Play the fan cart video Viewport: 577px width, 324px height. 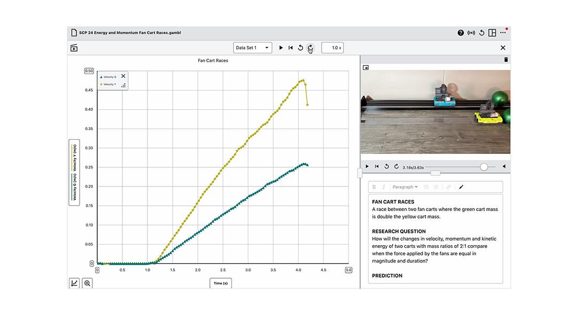[367, 167]
